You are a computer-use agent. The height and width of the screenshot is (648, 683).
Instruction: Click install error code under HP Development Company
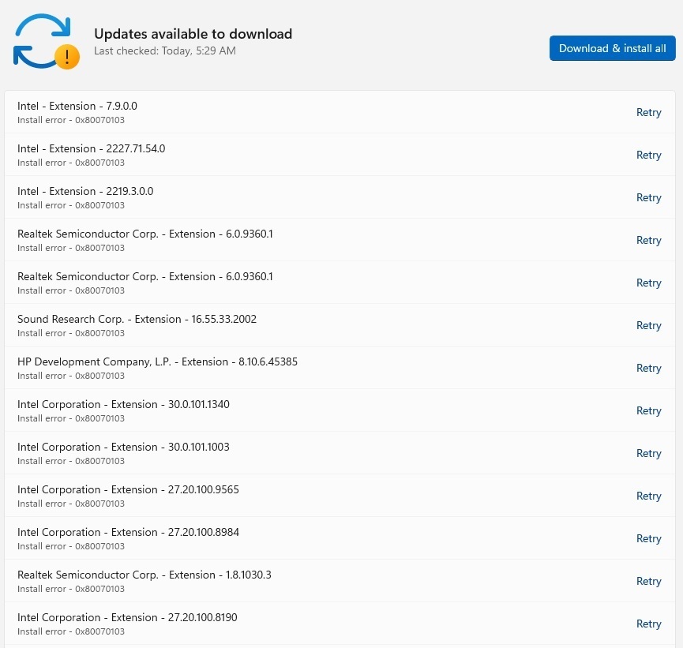[x=71, y=376]
